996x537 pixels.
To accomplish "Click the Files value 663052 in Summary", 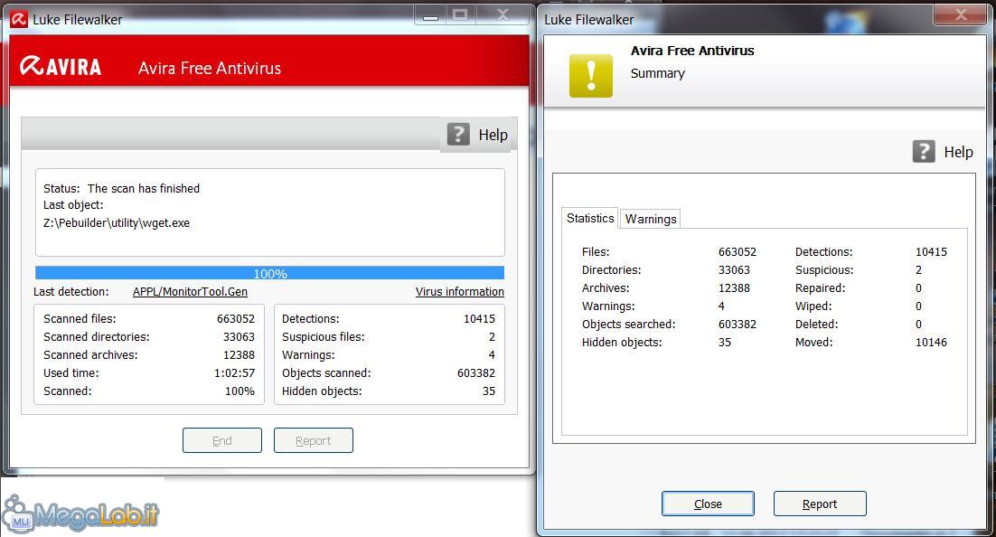I will pos(738,252).
